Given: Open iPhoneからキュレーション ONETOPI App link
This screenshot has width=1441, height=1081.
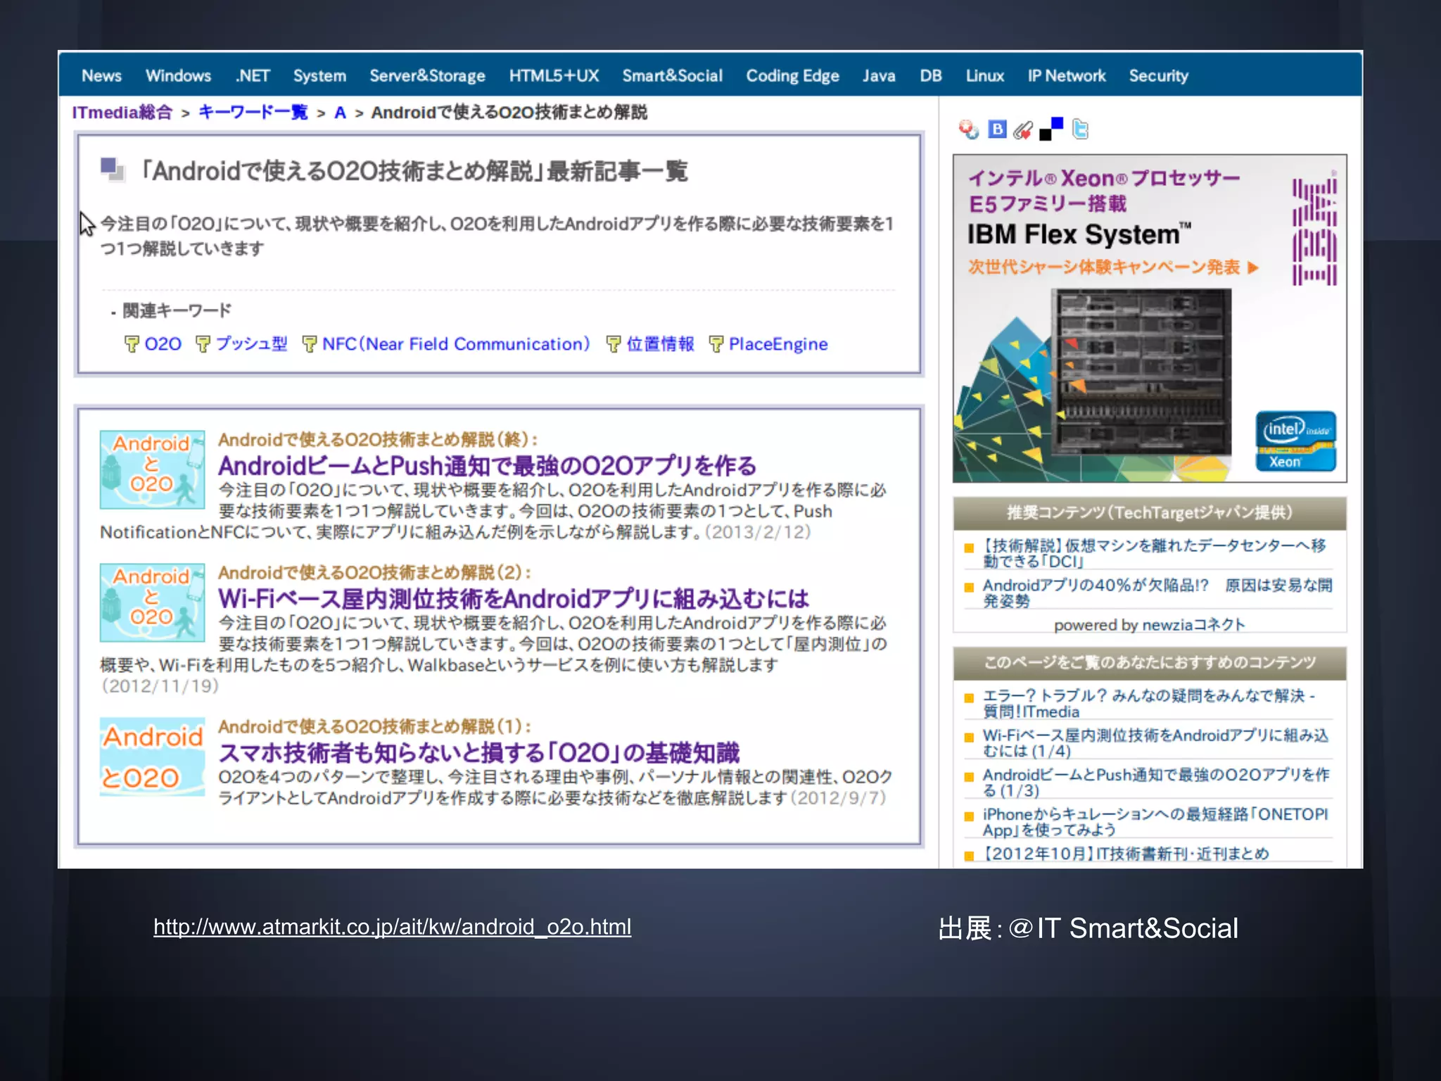Looking at the screenshot, I should (x=1155, y=821).
